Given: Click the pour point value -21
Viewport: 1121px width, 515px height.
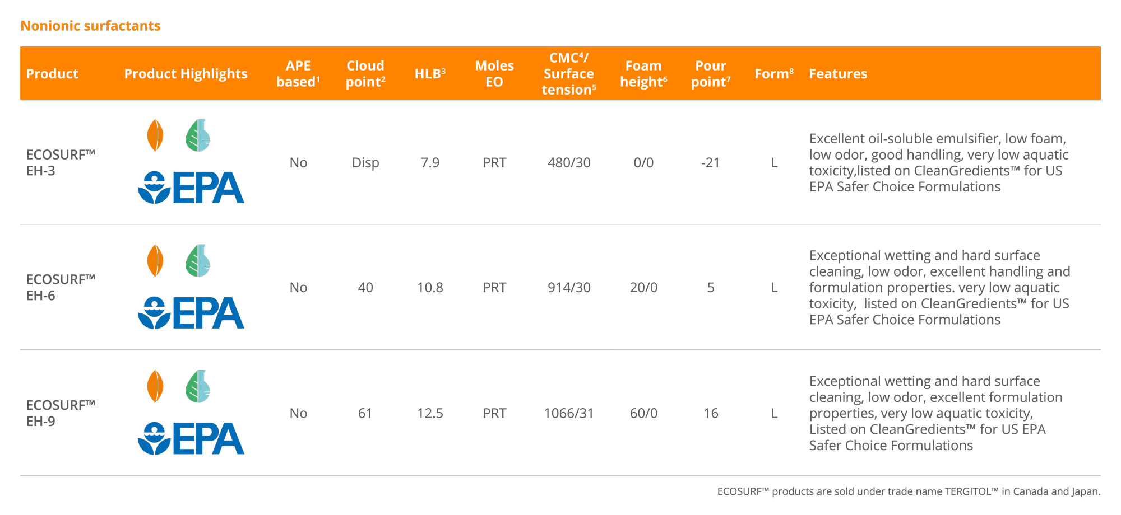Looking at the screenshot, I should 711,163.
